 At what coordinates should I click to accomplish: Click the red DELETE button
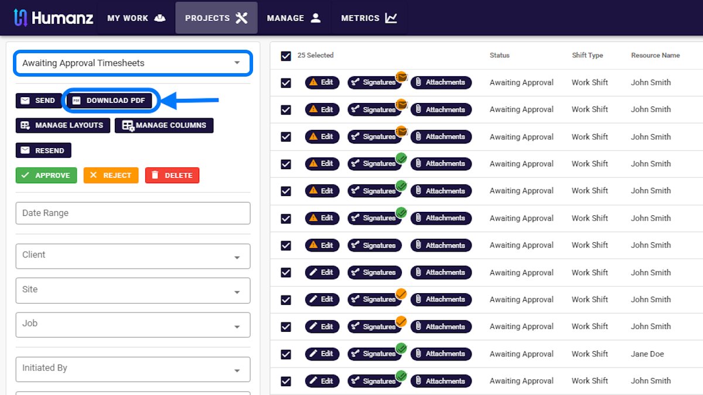pos(172,176)
